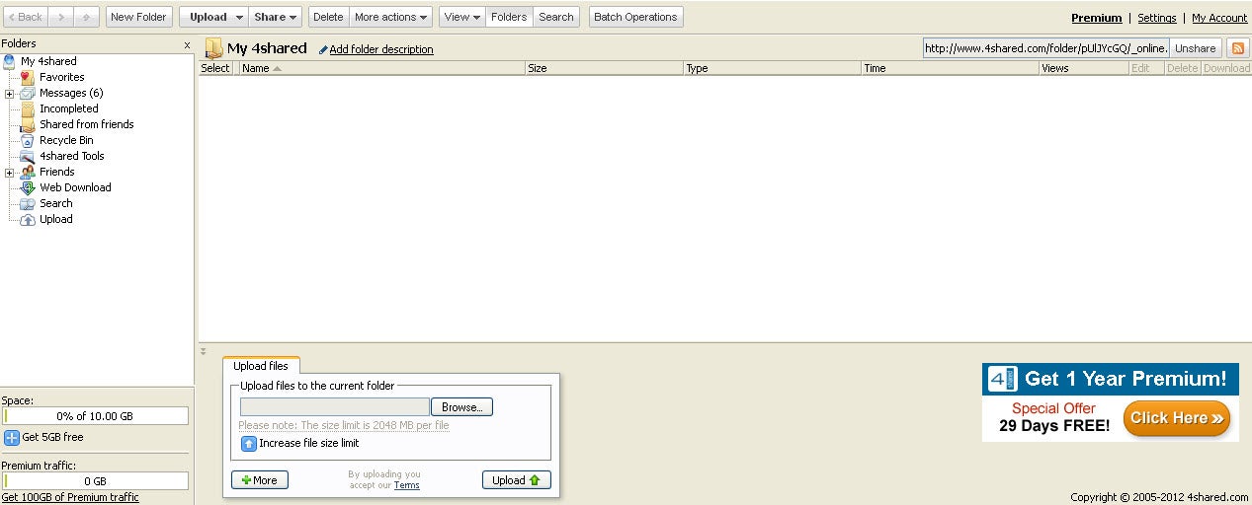Sort by the Size column header
1252x505 pixels.
(x=604, y=68)
